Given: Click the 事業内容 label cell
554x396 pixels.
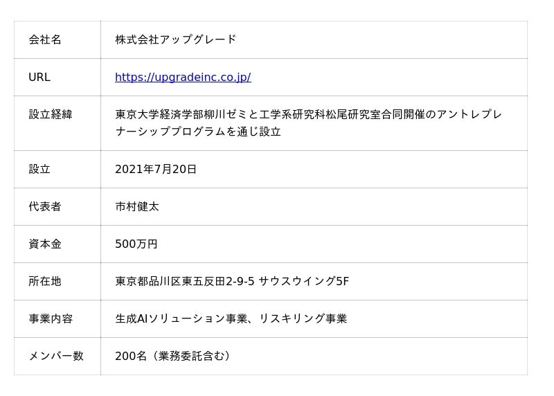Looking at the screenshot, I should tap(51, 319).
